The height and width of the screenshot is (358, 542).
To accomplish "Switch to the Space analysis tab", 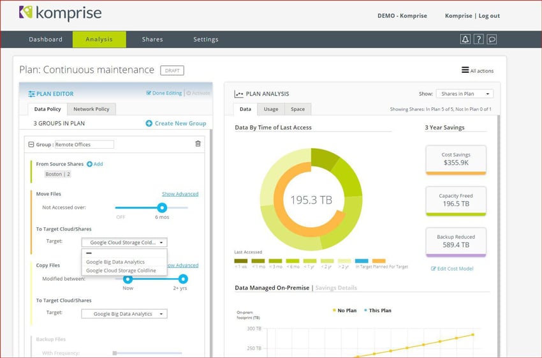I will [298, 109].
